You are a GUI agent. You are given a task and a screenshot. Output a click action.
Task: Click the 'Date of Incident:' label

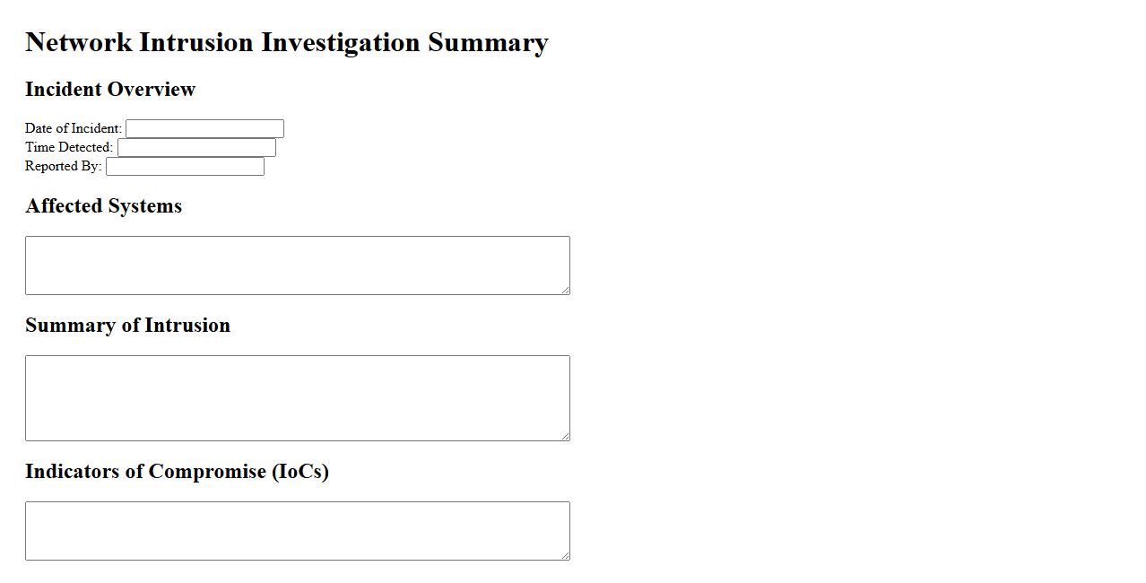[x=74, y=128]
